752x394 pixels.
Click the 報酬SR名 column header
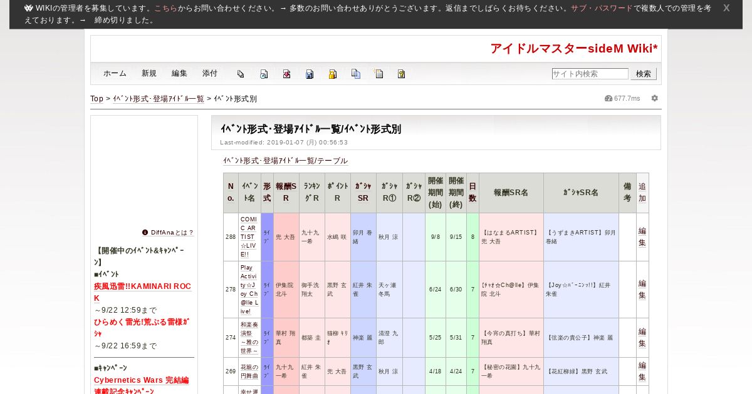[511, 193]
